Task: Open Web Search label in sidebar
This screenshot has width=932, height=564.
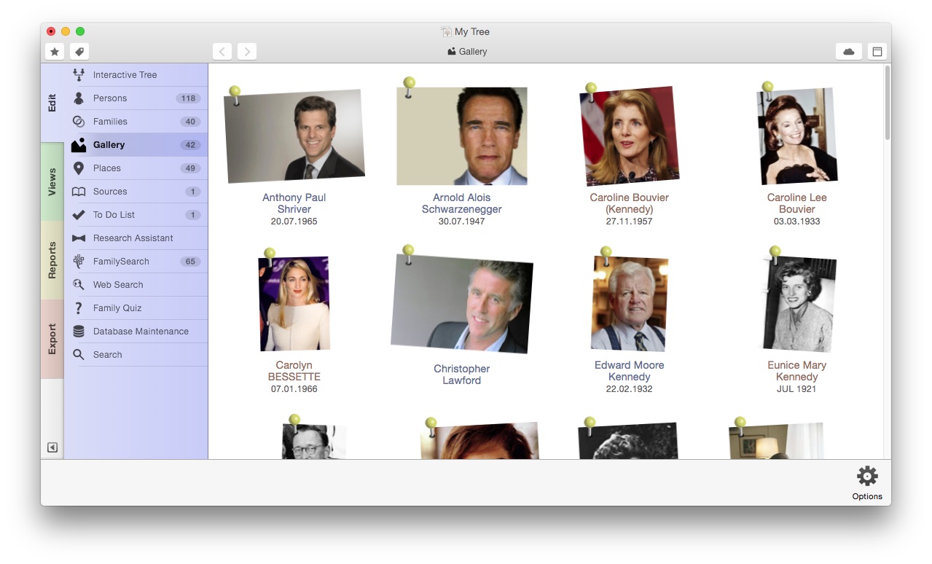Action: [x=118, y=284]
